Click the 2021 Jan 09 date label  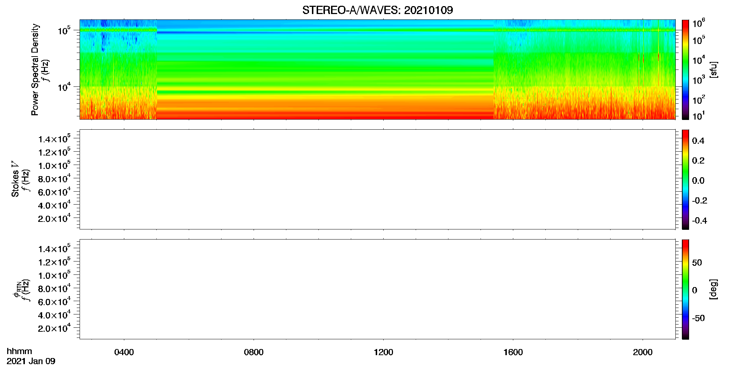click(x=31, y=361)
